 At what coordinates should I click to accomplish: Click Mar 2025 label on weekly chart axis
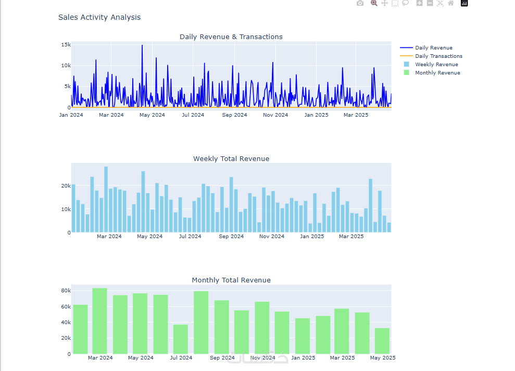click(x=351, y=236)
